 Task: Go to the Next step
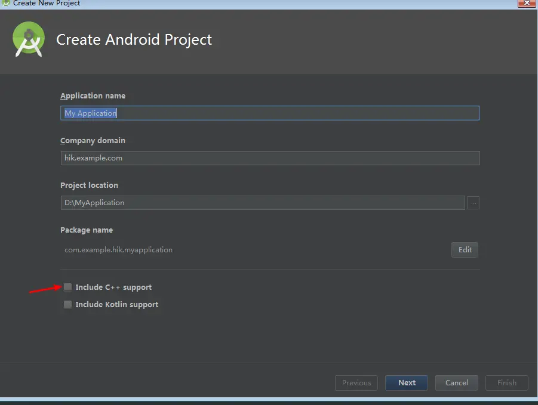pos(407,383)
